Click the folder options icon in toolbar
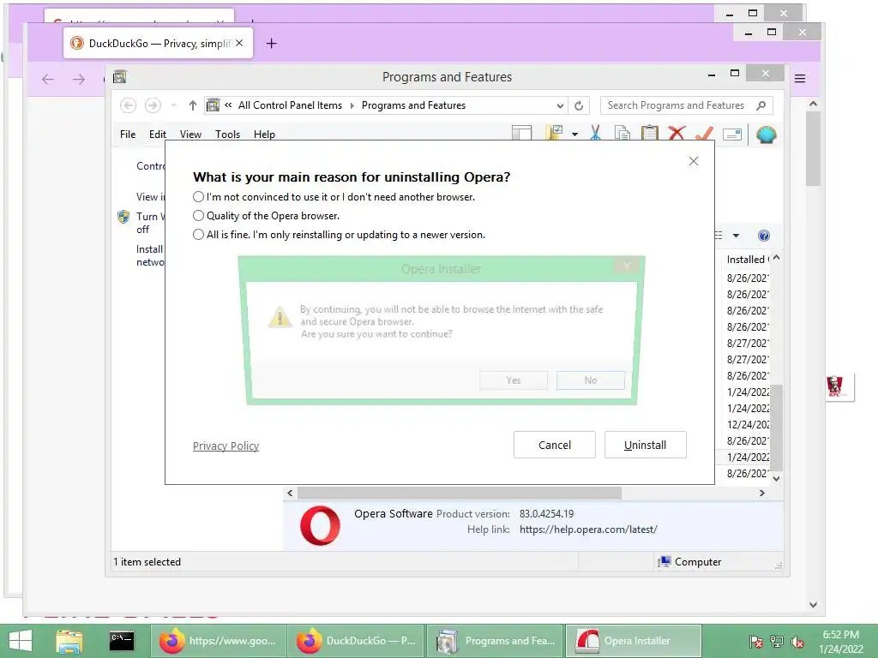Screen dimensions: 878x658 pyautogui.click(x=554, y=133)
